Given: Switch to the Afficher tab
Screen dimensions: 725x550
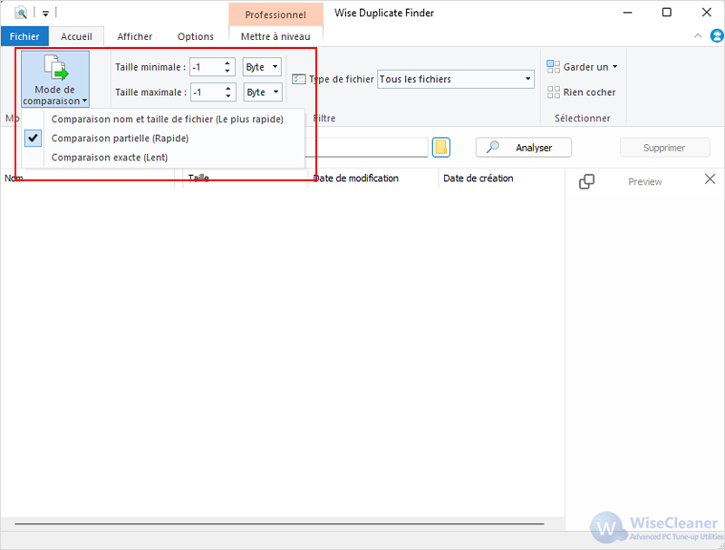Looking at the screenshot, I should point(134,36).
